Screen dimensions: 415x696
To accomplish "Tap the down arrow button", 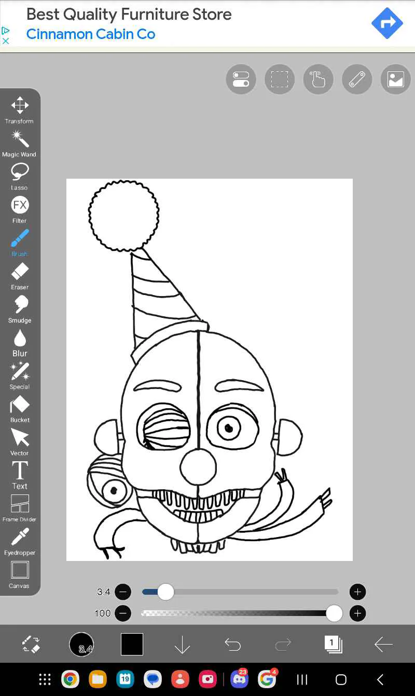I will tap(182, 645).
